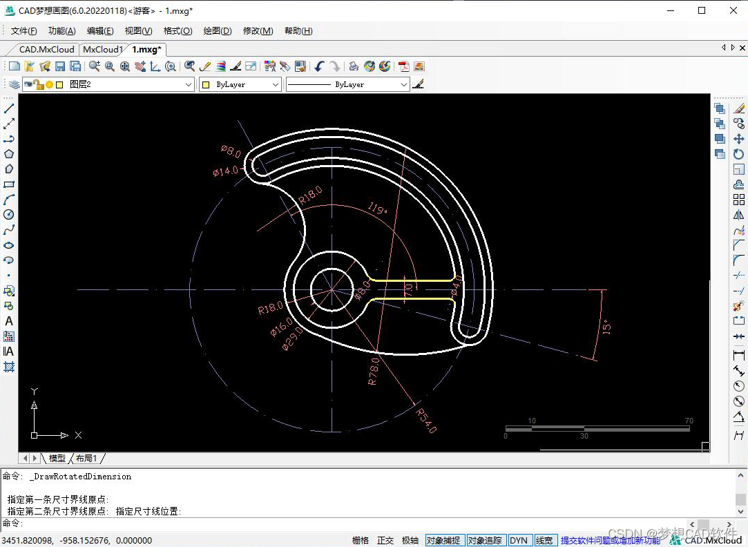Screen dimensions: 748x547
Task: Click the command history scrollbar down arrow
Action: (740, 512)
